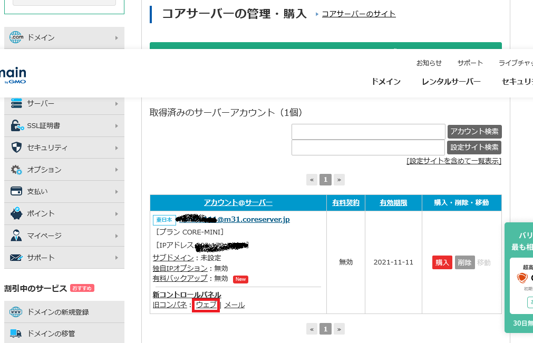Click inside the アカウント検索 input field
Screen dimensions: 533x343
(367, 131)
